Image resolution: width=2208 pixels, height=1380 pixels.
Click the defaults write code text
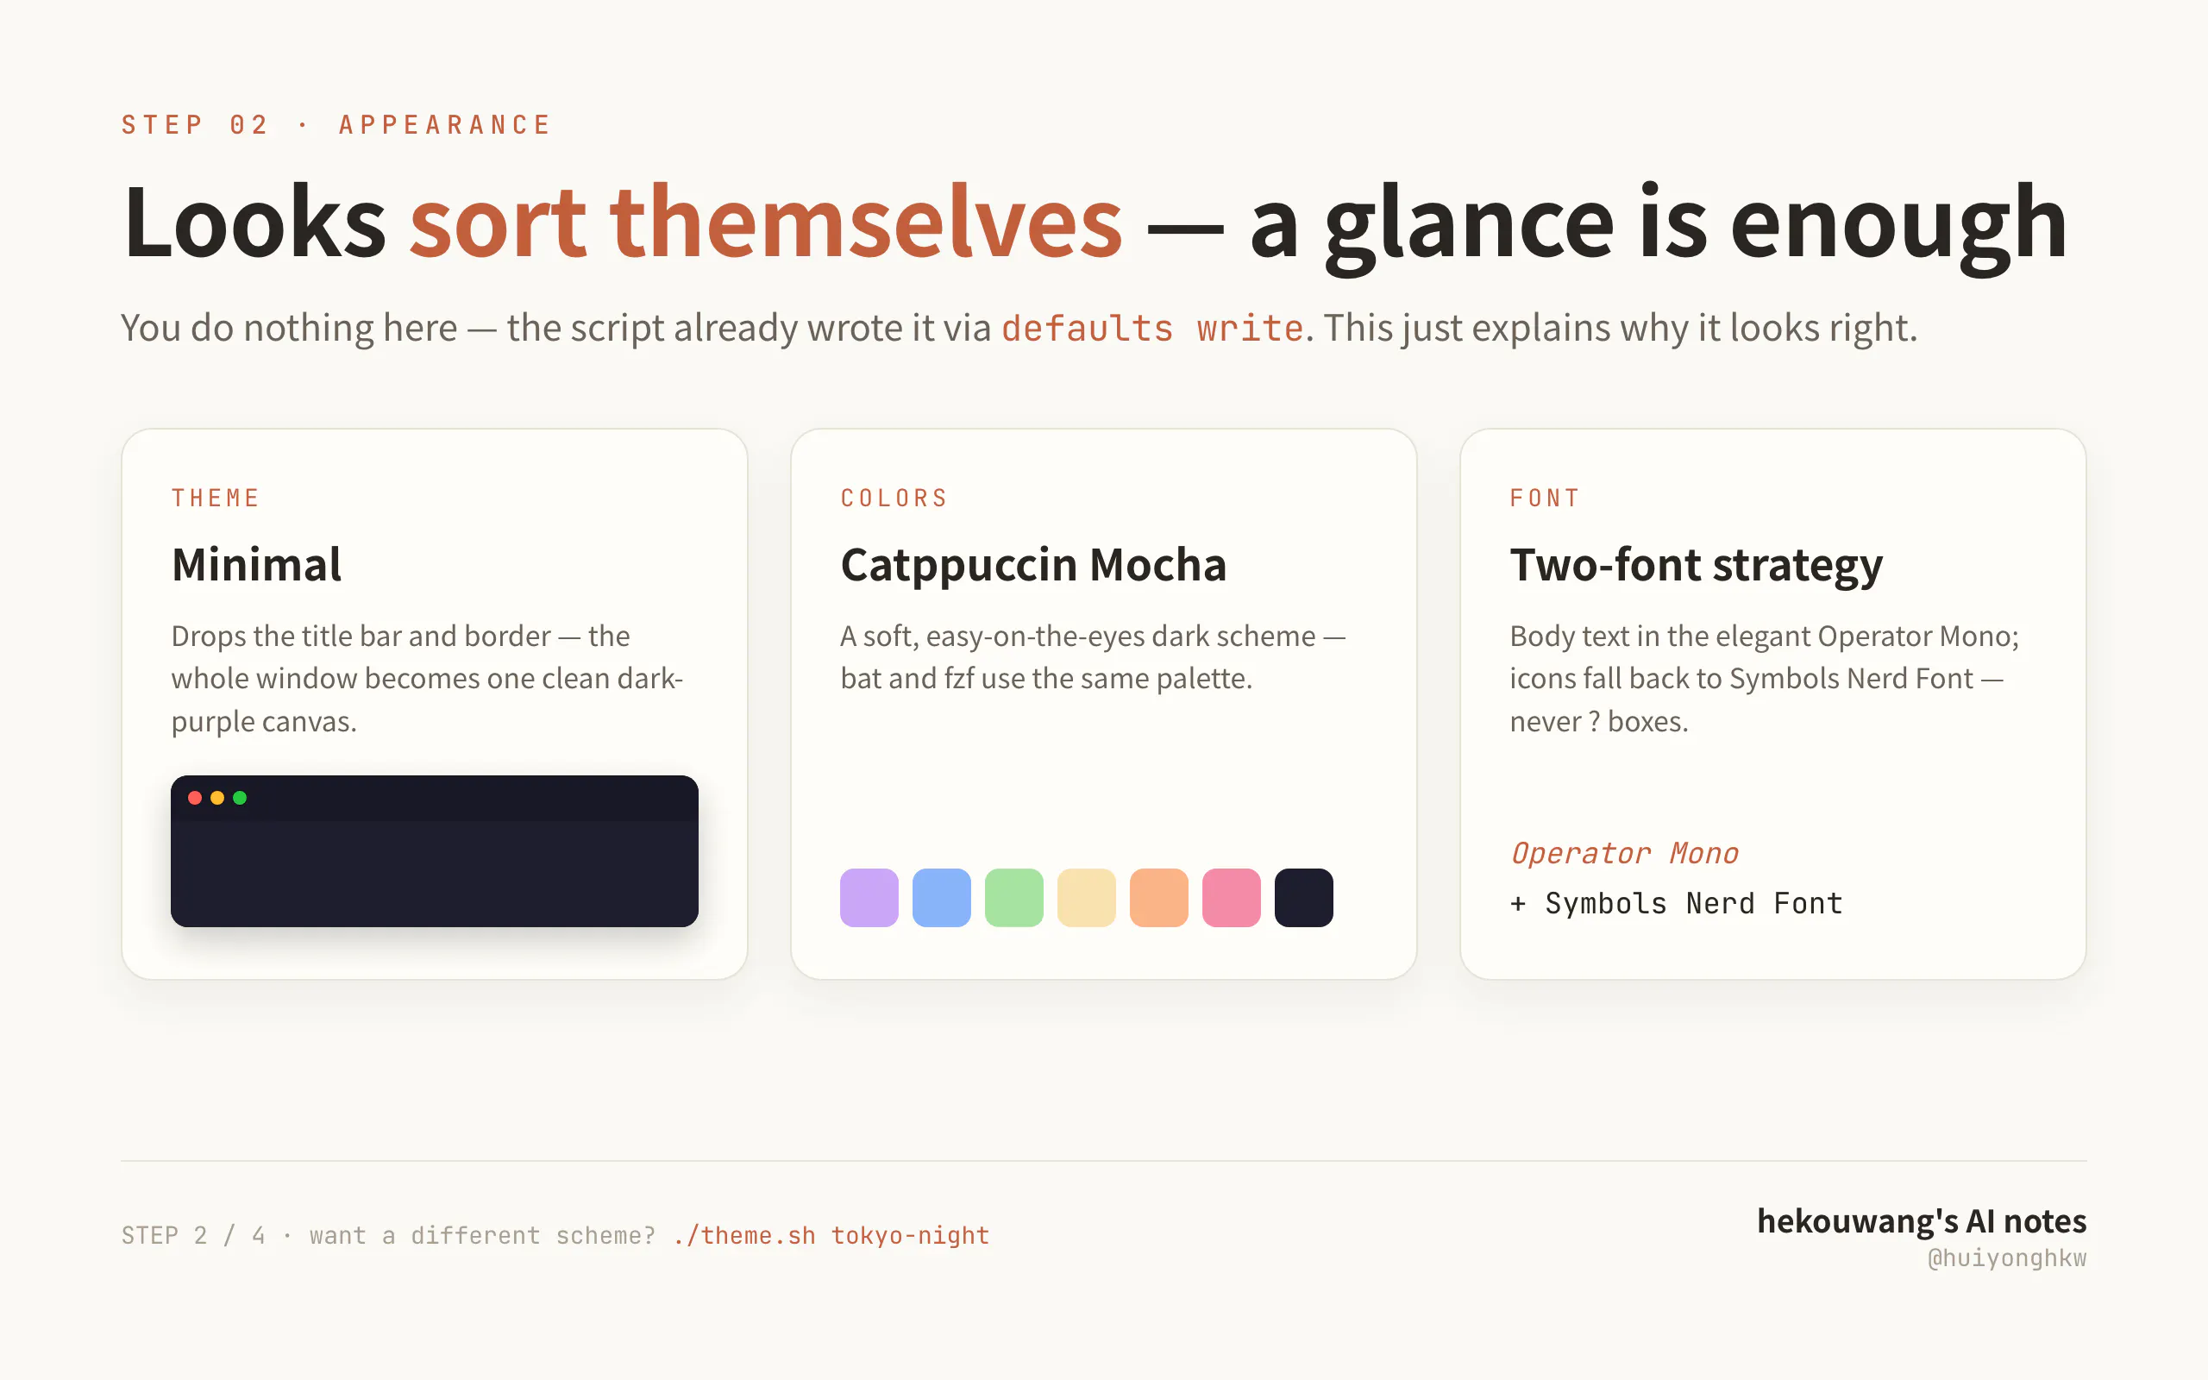(1152, 328)
